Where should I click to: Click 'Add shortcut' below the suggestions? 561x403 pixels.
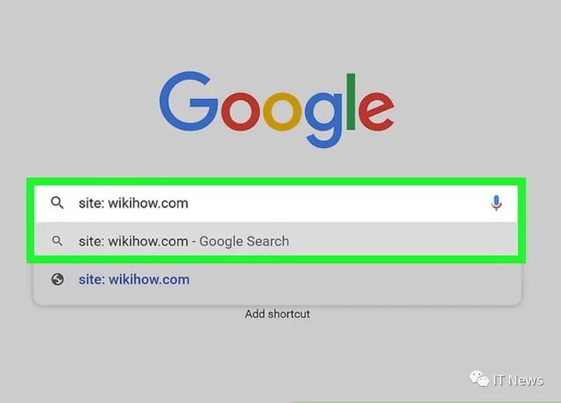click(x=277, y=314)
